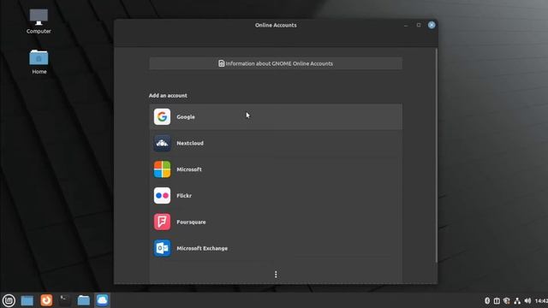Viewport: 548px width, 308px height.
Task: Click the Microsoft four-color logo icon
Action: 162,169
